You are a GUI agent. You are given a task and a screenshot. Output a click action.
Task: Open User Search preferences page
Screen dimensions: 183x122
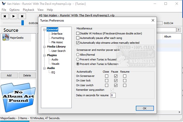coord(58,51)
